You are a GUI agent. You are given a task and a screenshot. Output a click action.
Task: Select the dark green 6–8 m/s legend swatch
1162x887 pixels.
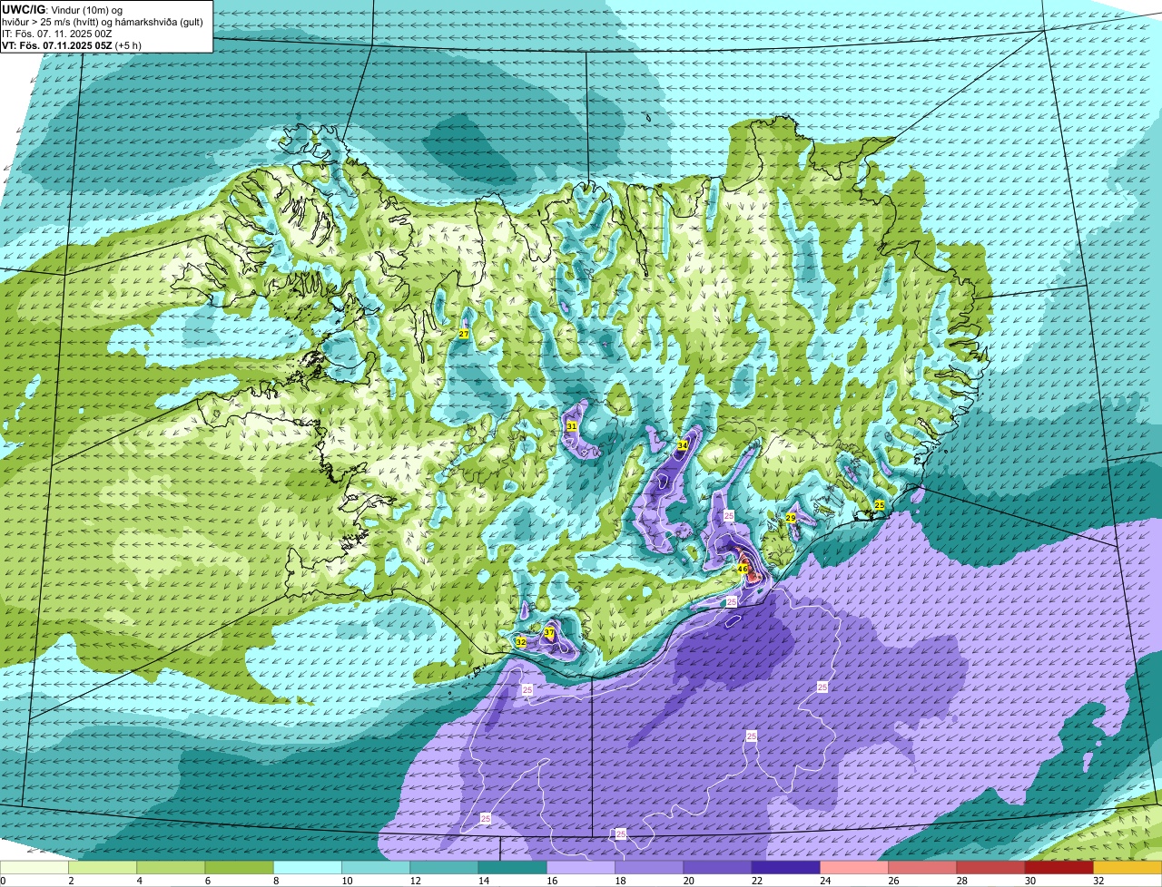pyautogui.click(x=240, y=868)
